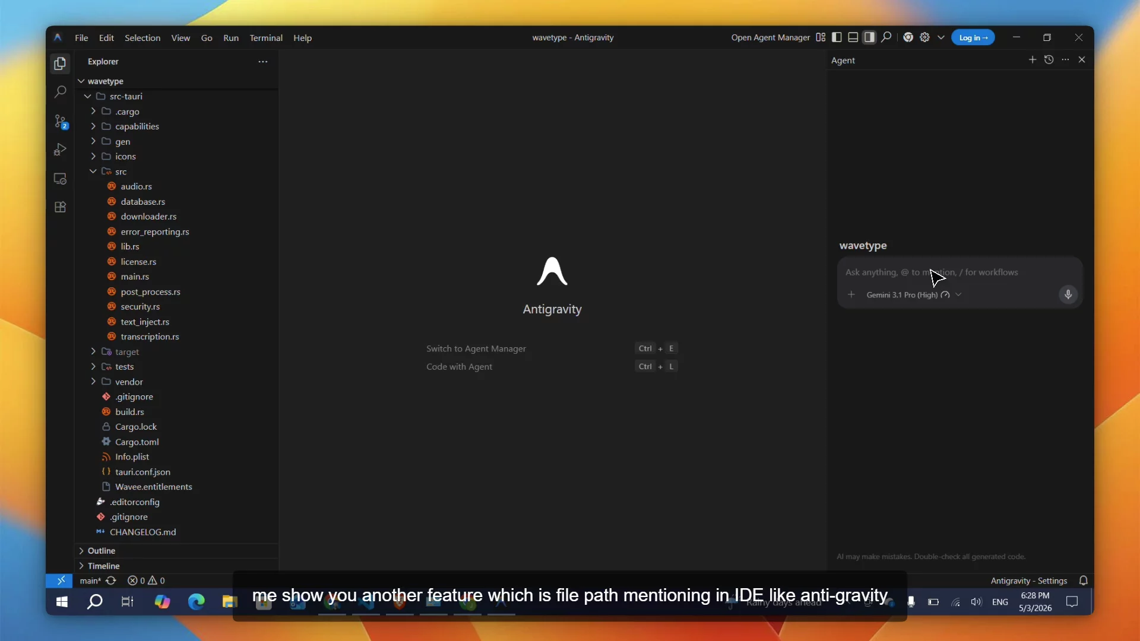Toggle the secondary side bar (Agent panel)
1140x641 pixels.
pyautogui.click(x=869, y=37)
